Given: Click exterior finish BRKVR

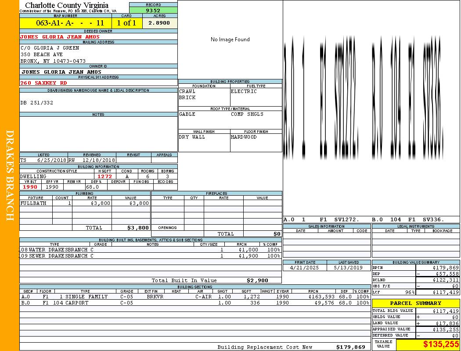Looking at the screenshot, I should [x=155, y=297].
